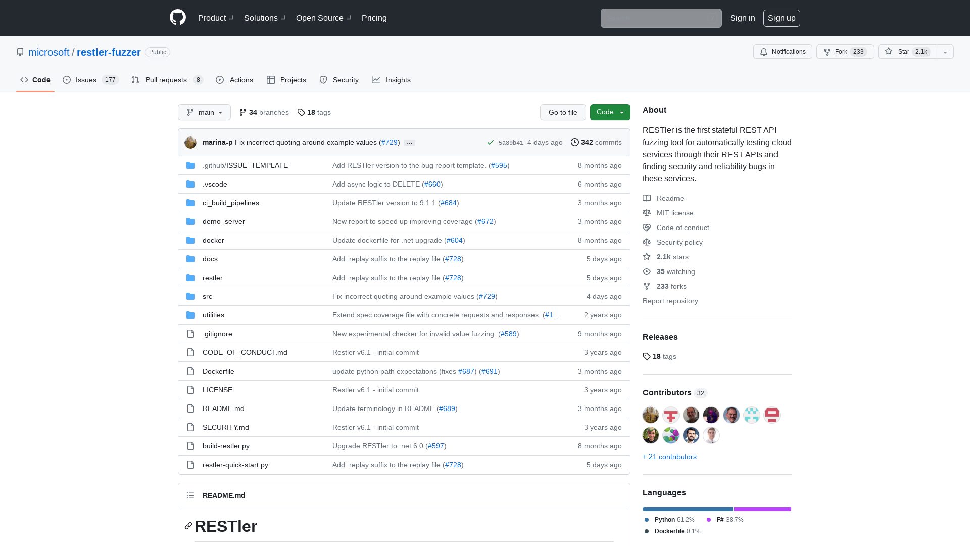View 34 branches link
Viewport: 970px width, 546px height.
coord(264,112)
